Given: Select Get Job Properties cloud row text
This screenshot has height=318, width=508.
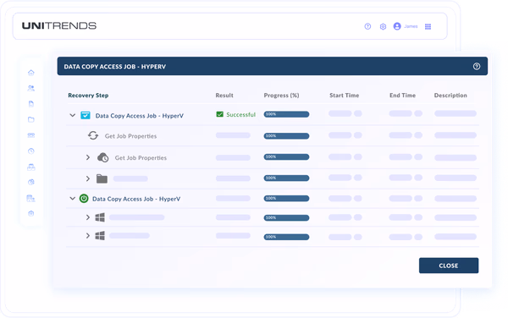Looking at the screenshot, I should click(141, 158).
